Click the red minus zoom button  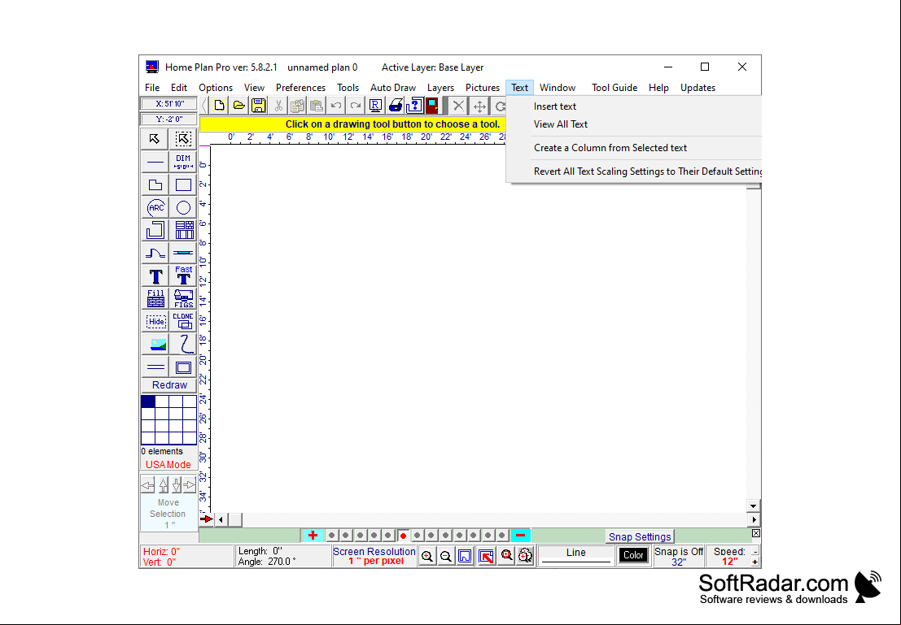(521, 536)
